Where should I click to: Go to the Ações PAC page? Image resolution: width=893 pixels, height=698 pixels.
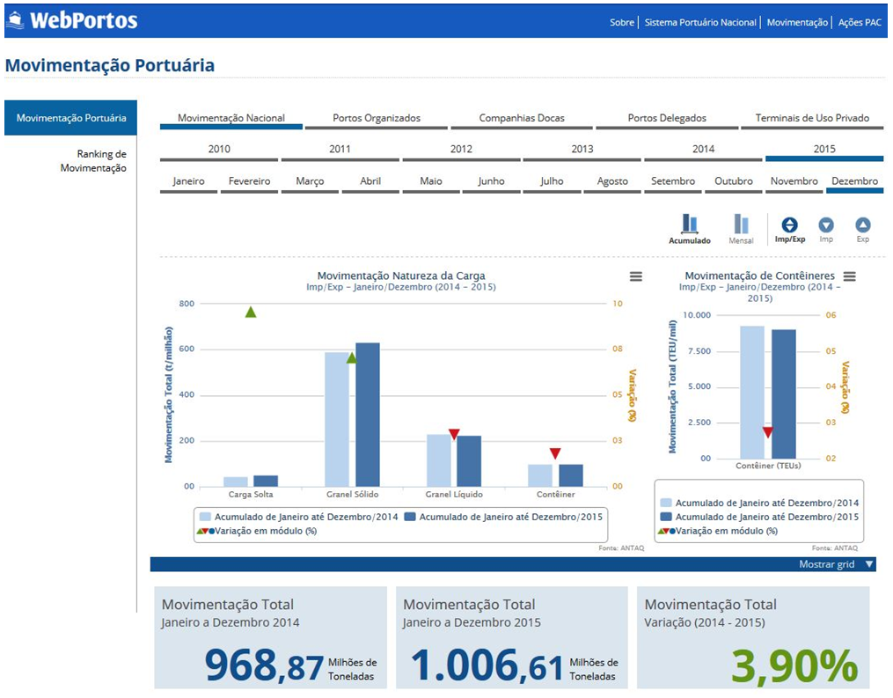[859, 22]
